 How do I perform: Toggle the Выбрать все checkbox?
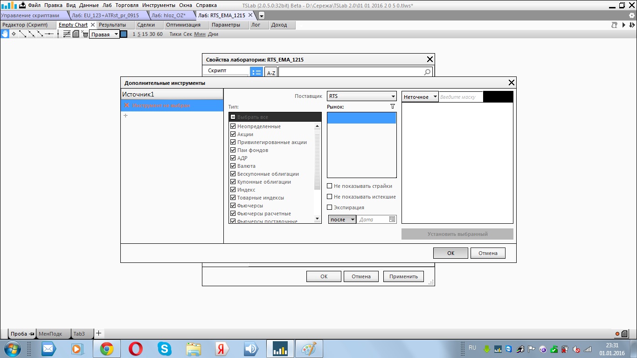(233, 117)
